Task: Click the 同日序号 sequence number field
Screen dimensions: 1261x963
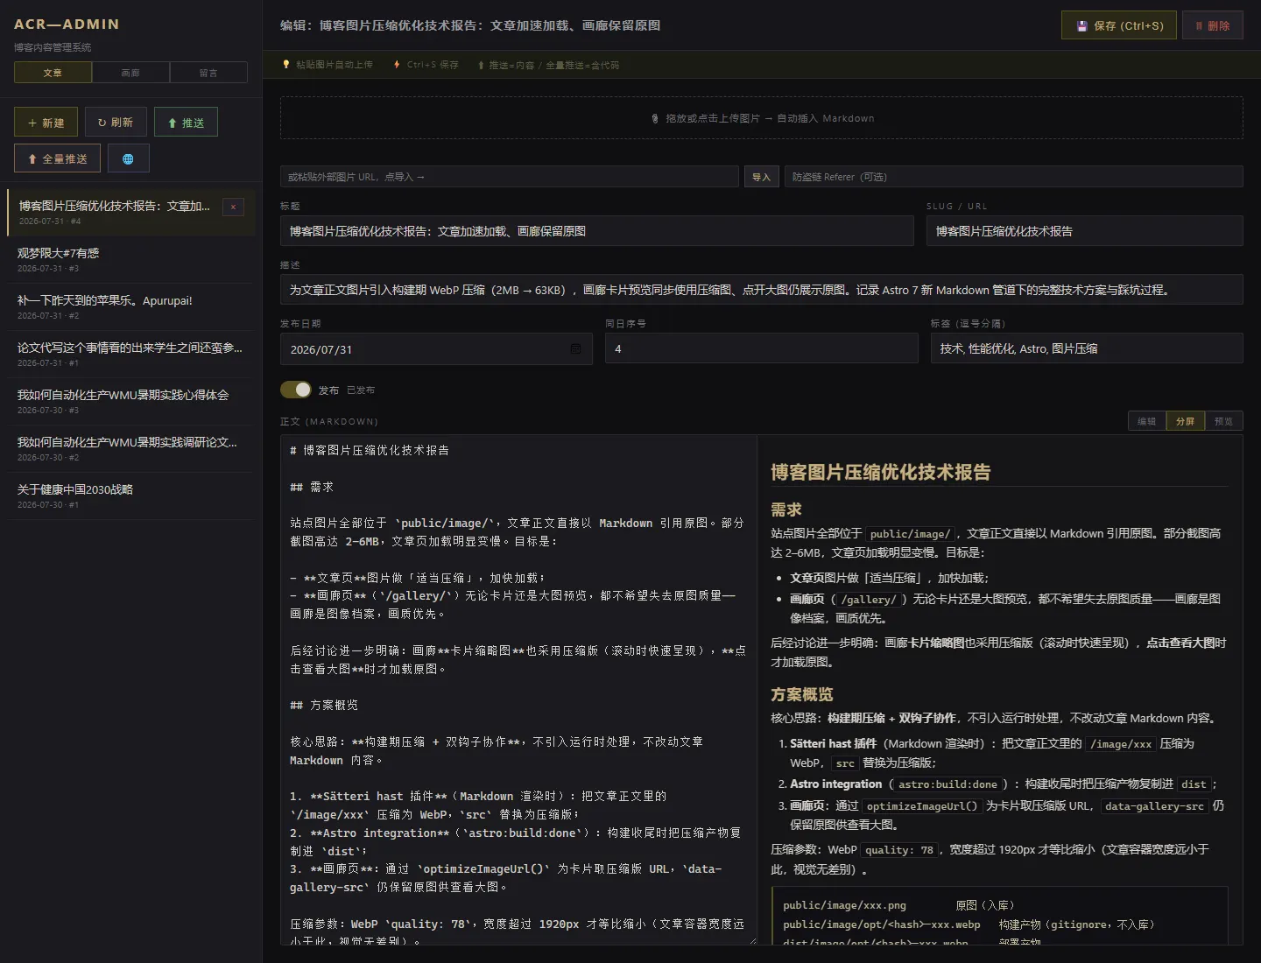Action: tap(762, 348)
